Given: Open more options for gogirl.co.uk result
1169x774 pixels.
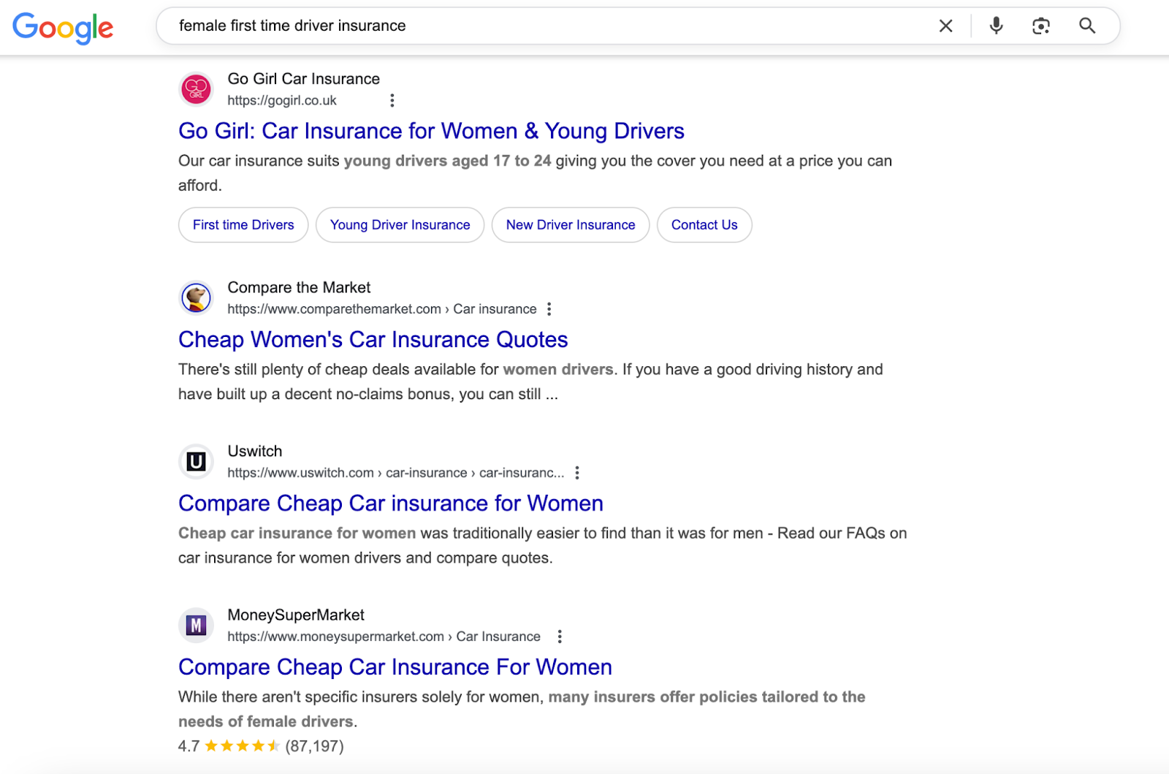Looking at the screenshot, I should pyautogui.click(x=392, y=101).
